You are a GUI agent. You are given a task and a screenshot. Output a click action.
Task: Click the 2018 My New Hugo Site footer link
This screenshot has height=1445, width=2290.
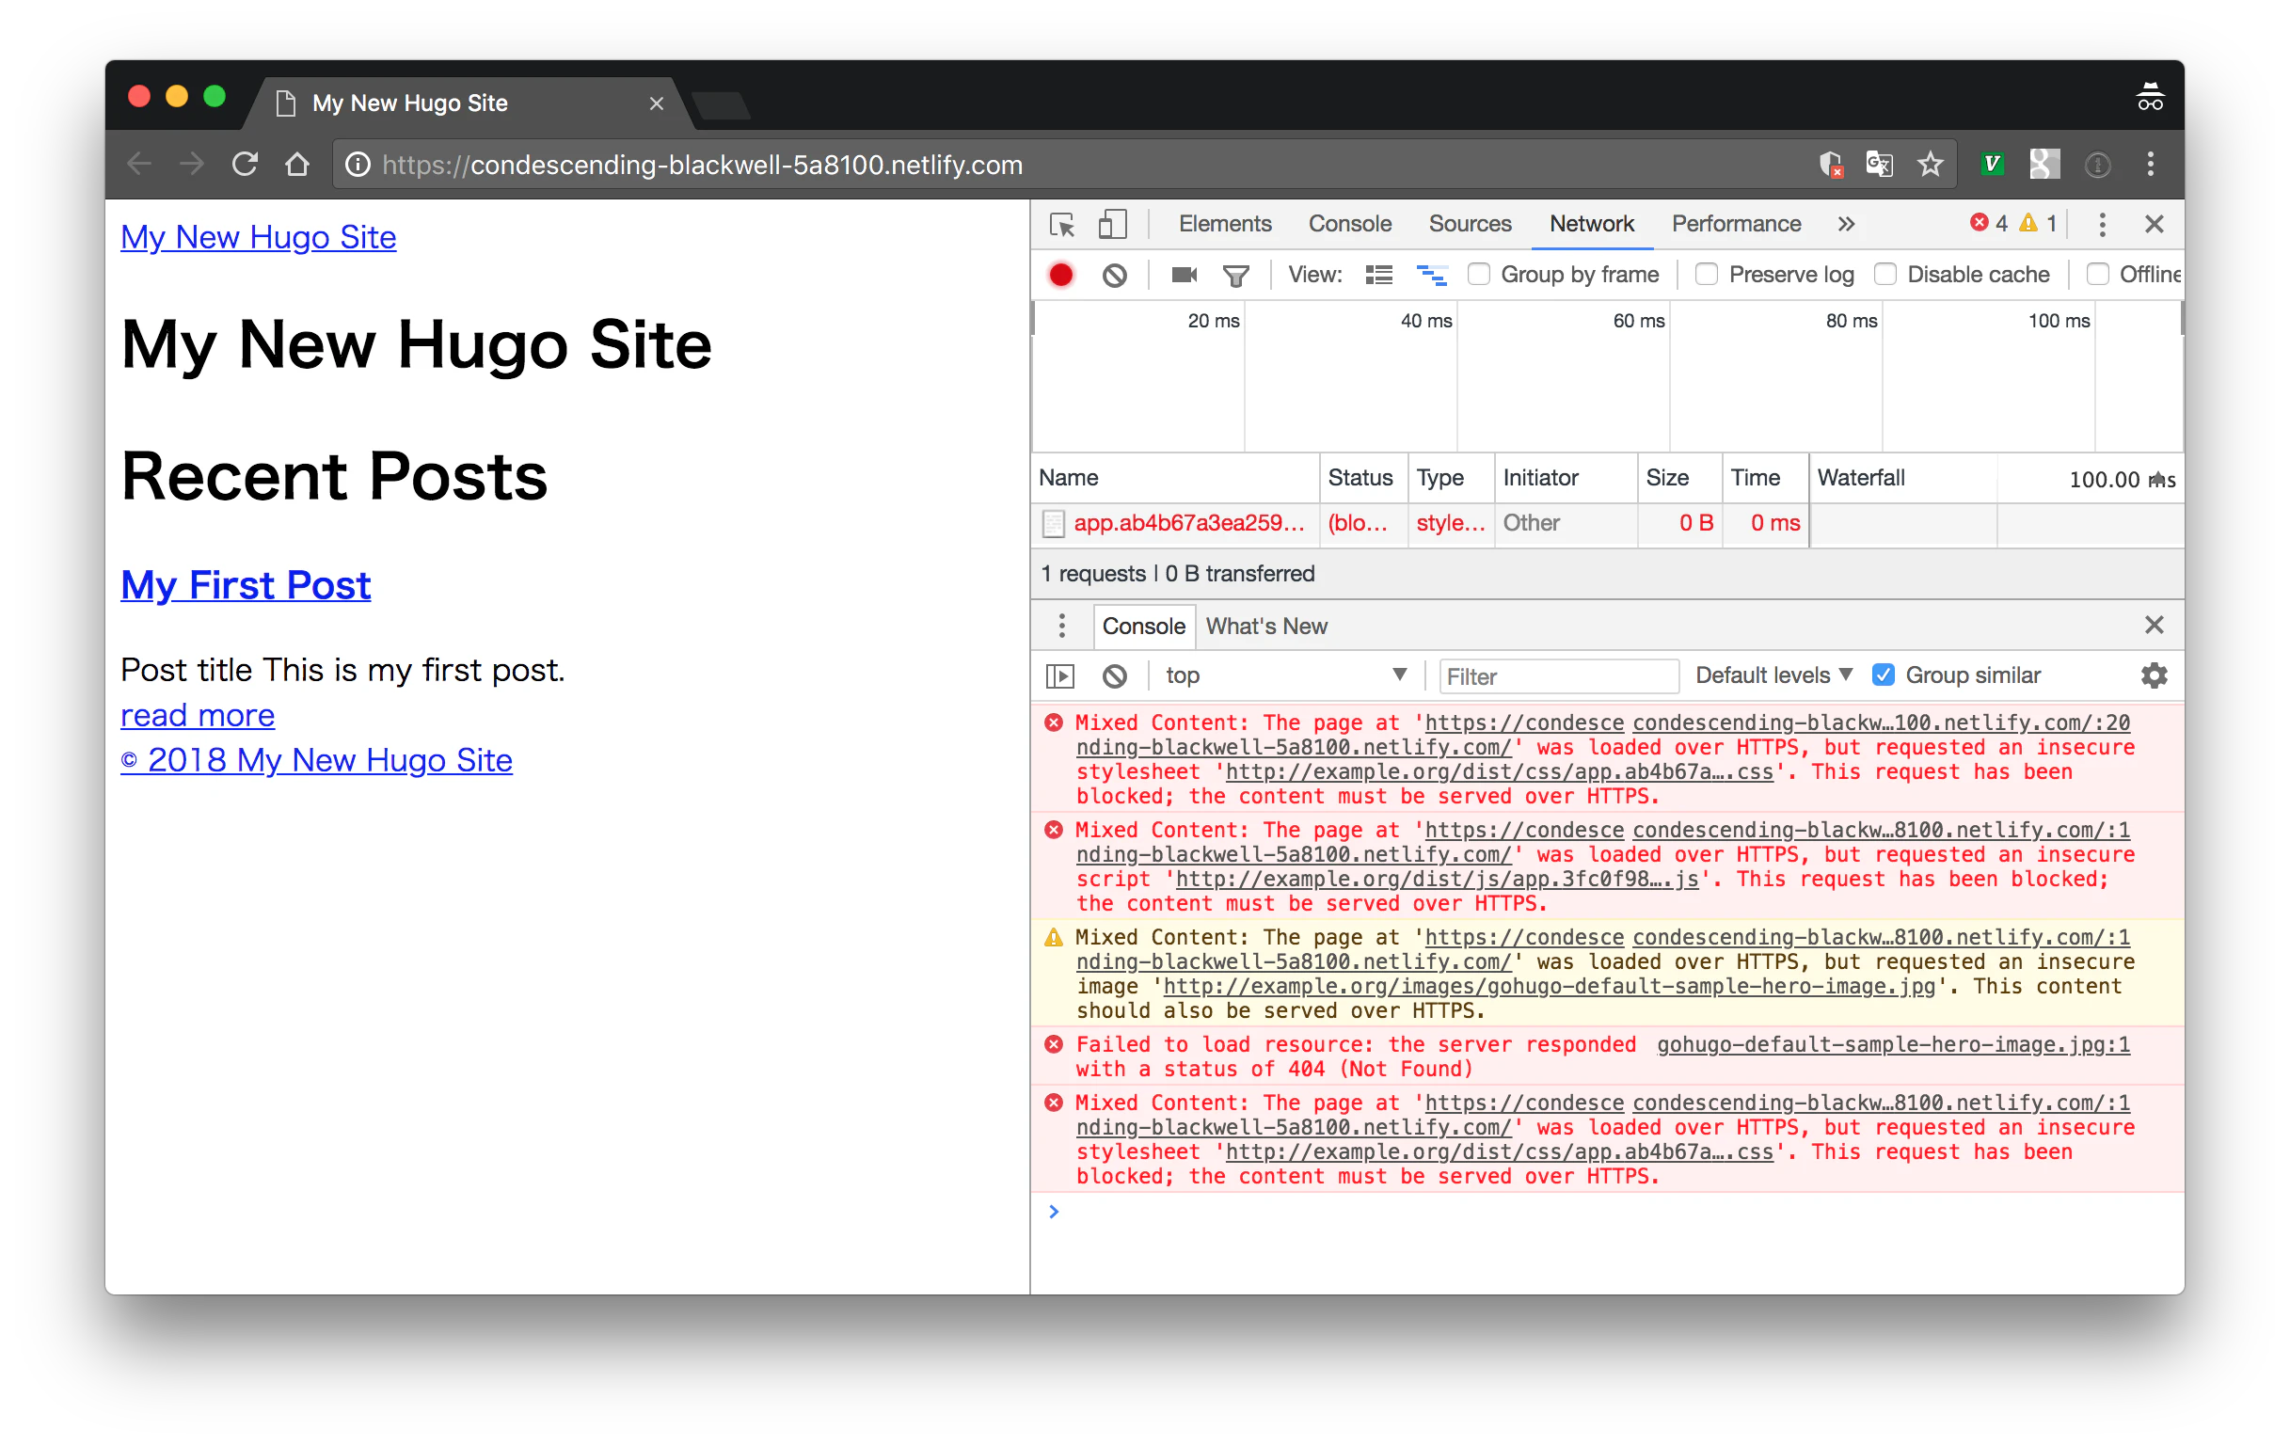(317, 760)
